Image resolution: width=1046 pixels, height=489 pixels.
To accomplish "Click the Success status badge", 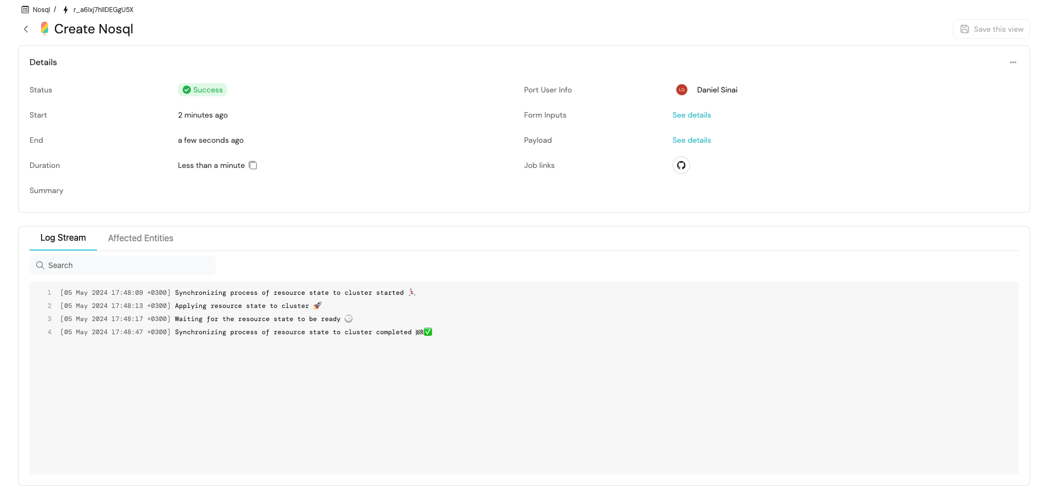I will 203,90.
